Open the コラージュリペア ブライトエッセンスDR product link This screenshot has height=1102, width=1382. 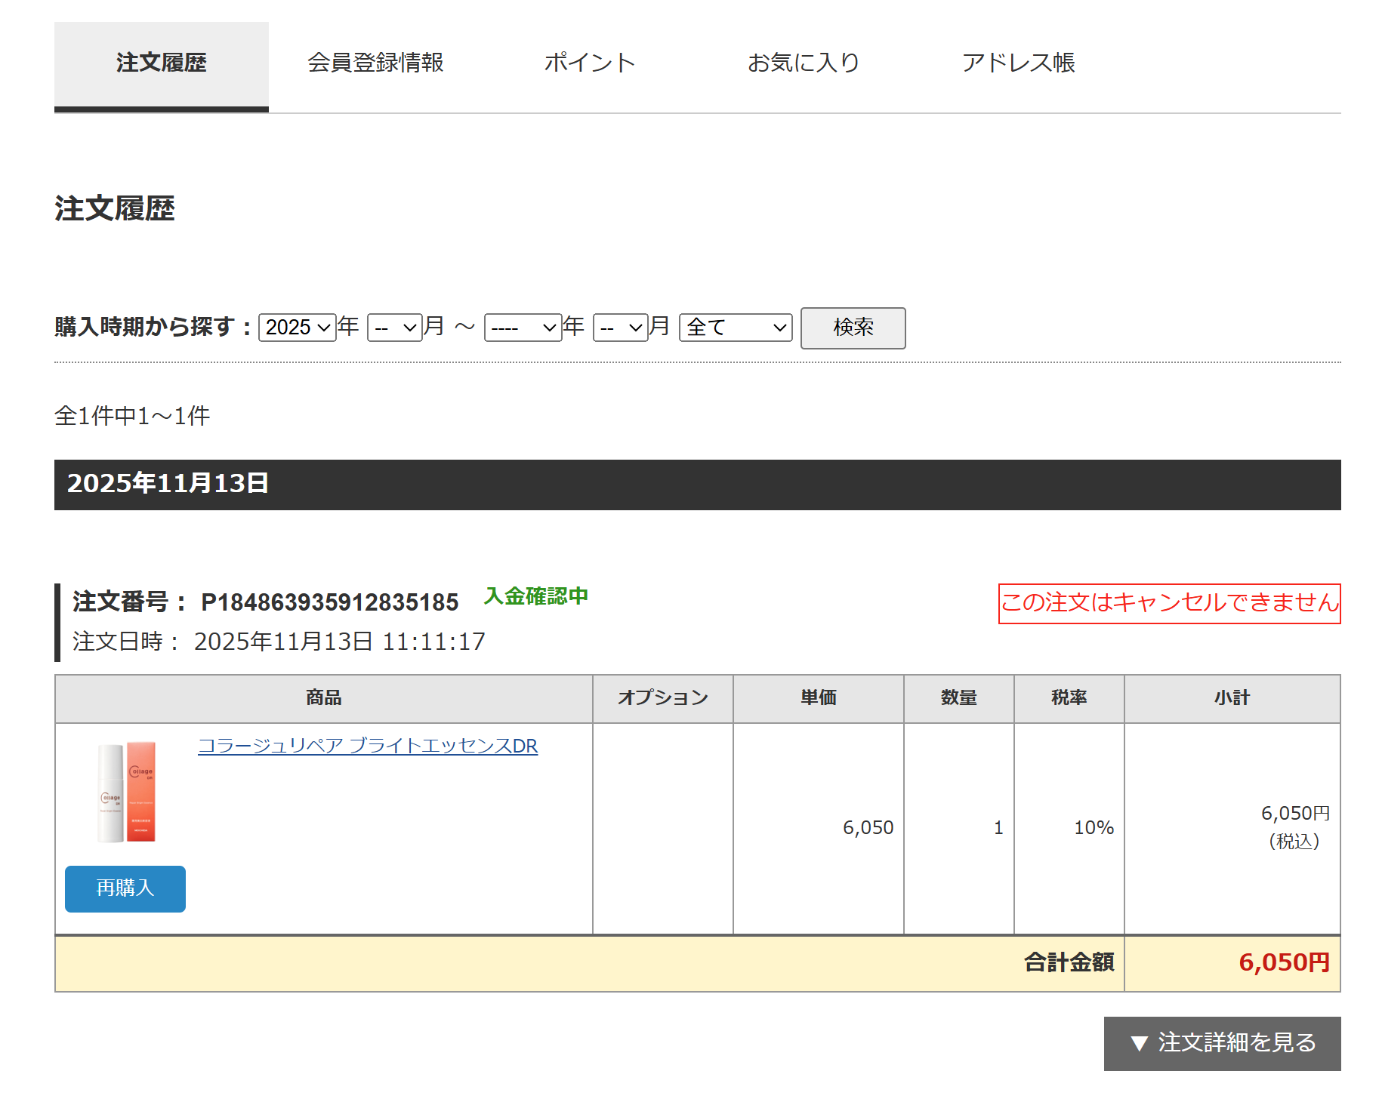click(x=368, y=746)
